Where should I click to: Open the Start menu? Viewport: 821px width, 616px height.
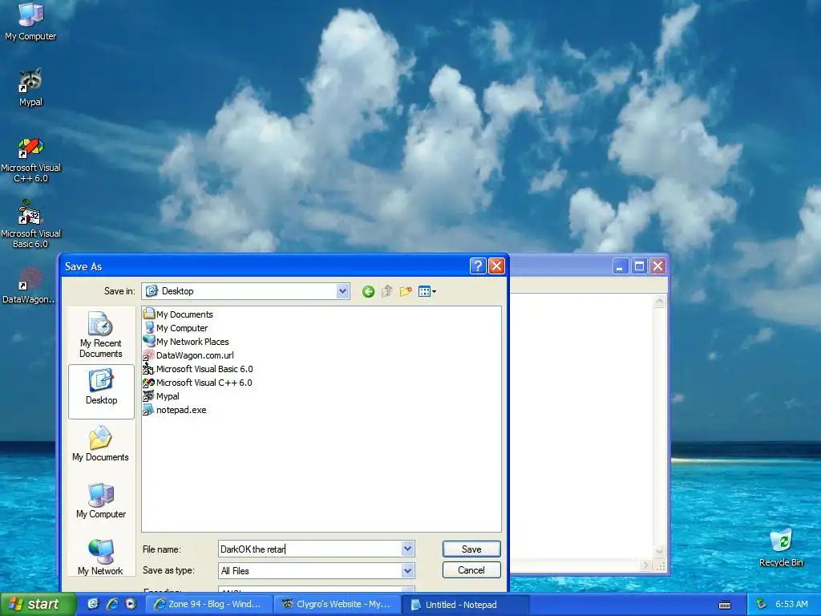38,604
